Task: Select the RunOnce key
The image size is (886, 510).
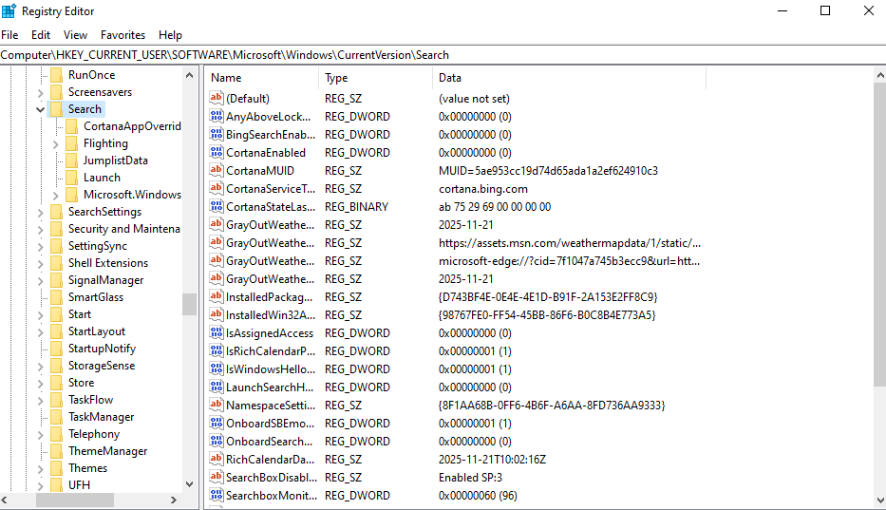Action: tap(91, 75)
